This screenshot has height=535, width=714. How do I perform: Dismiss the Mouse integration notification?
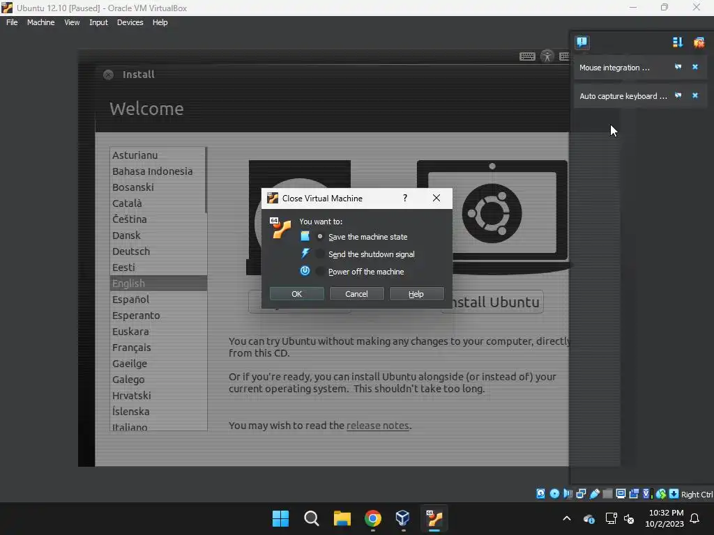[x=695, y=67]
